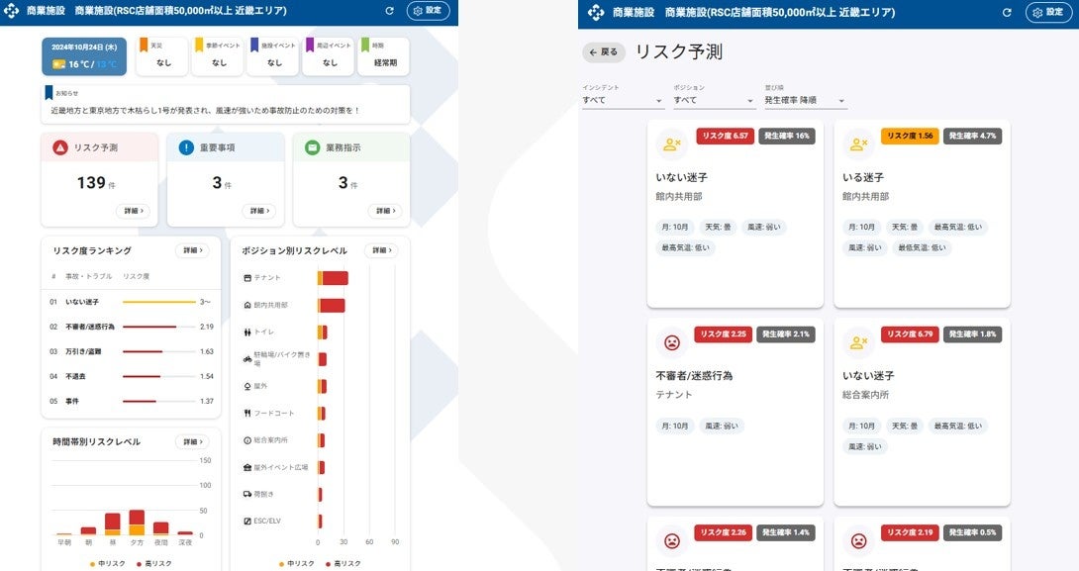
Task: Open 詳細 of リスク度ランキング
Action: [x=193, y=250]
